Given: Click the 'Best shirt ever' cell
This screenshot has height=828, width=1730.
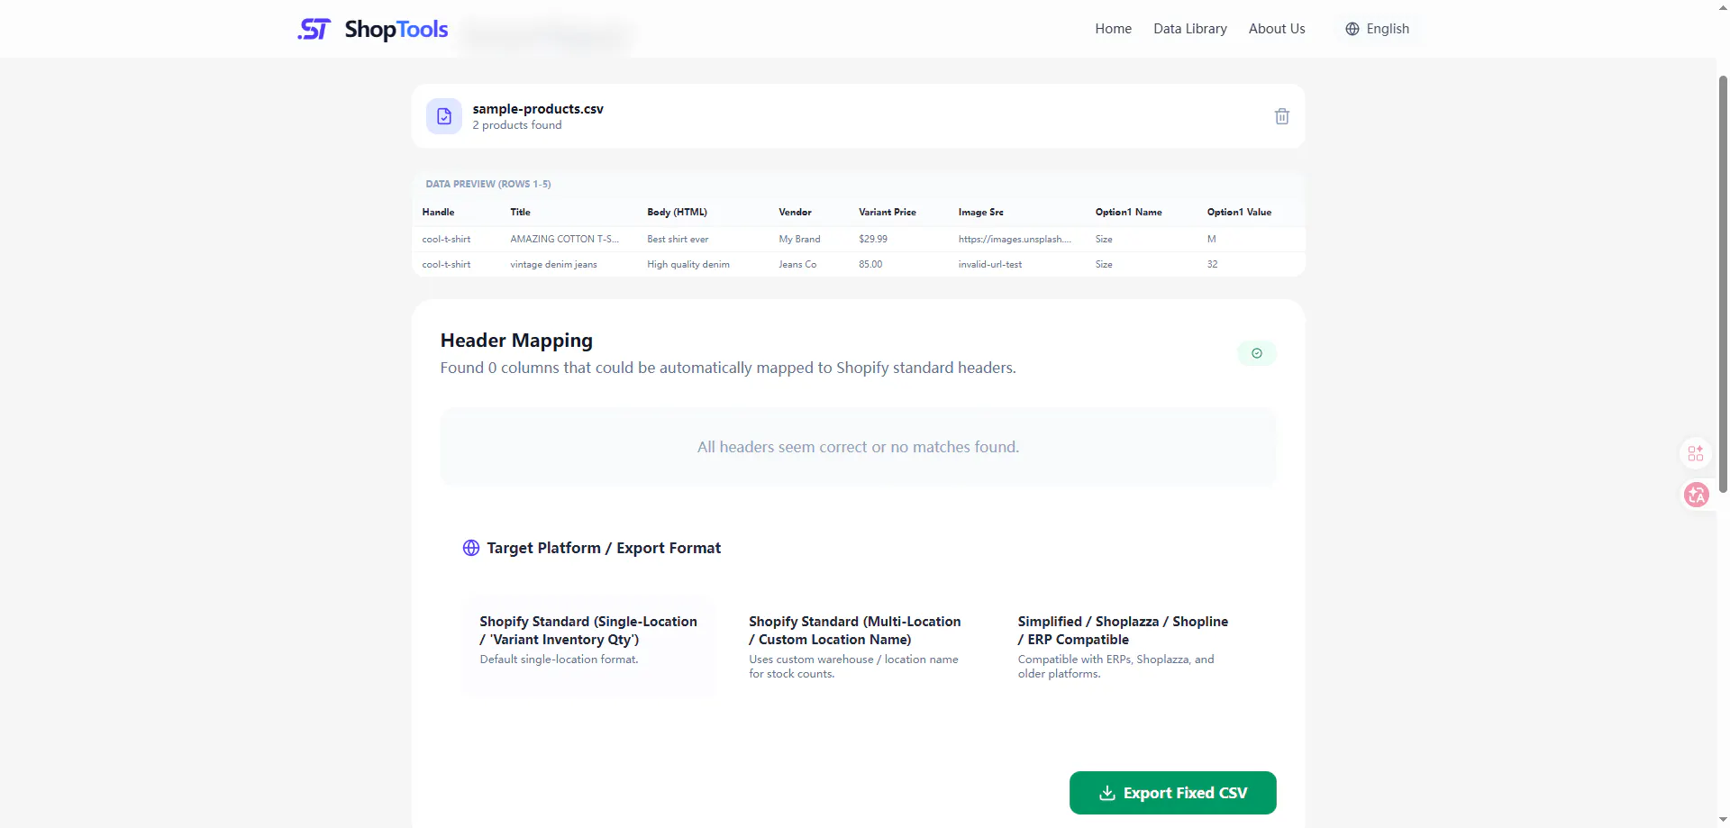Looking at the screenshot, I should [x=678, y=239].
